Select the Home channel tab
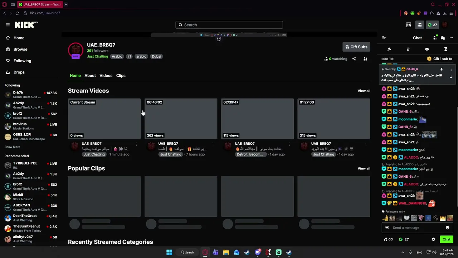 (x=75, y=76)
